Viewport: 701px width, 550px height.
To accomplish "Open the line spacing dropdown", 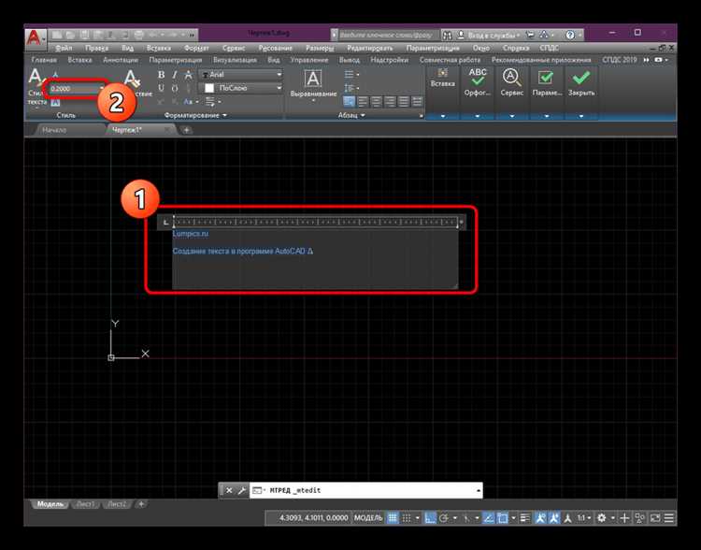I will (x=351, y=88).
